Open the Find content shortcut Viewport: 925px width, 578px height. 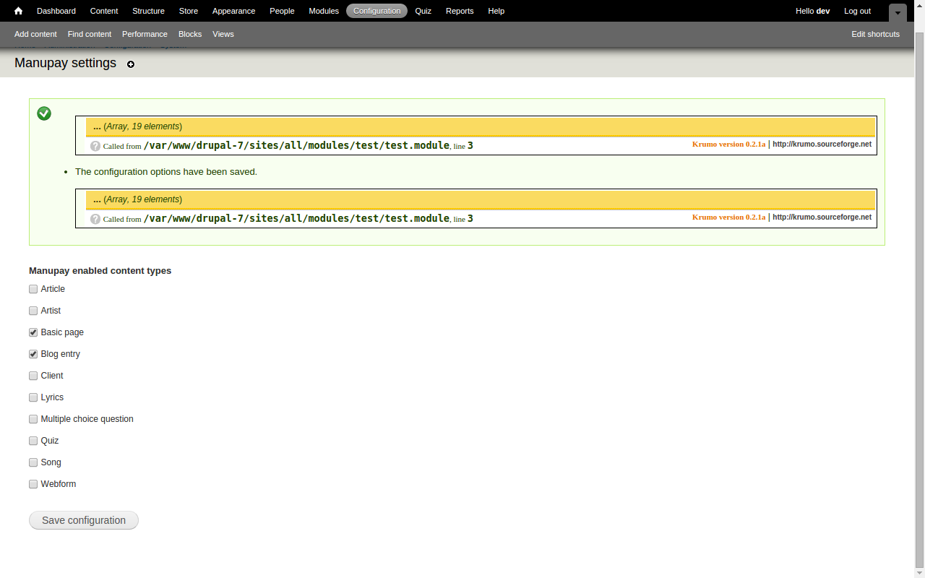pos(90,34)
